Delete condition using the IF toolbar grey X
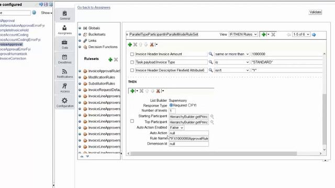 click(x=135, y=44)
